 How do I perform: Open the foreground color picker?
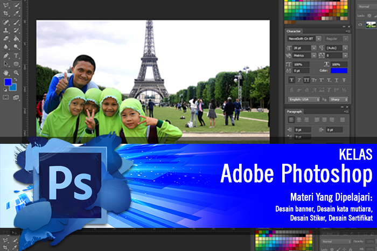pyautogui.click(x=8, y=82)
